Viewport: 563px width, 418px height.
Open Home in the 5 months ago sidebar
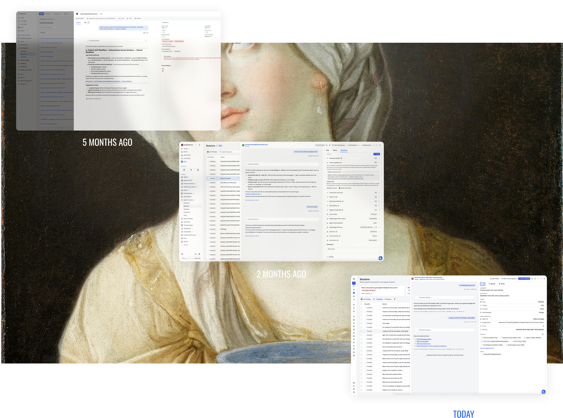21,18
